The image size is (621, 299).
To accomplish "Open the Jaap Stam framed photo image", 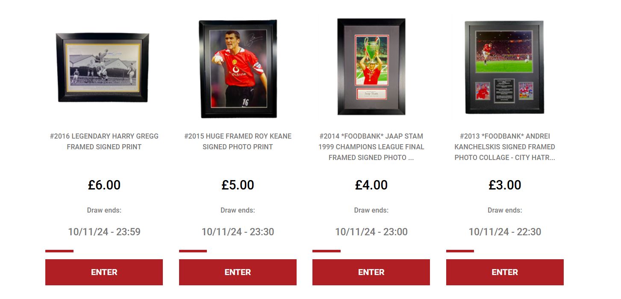I will click(371, 67).
